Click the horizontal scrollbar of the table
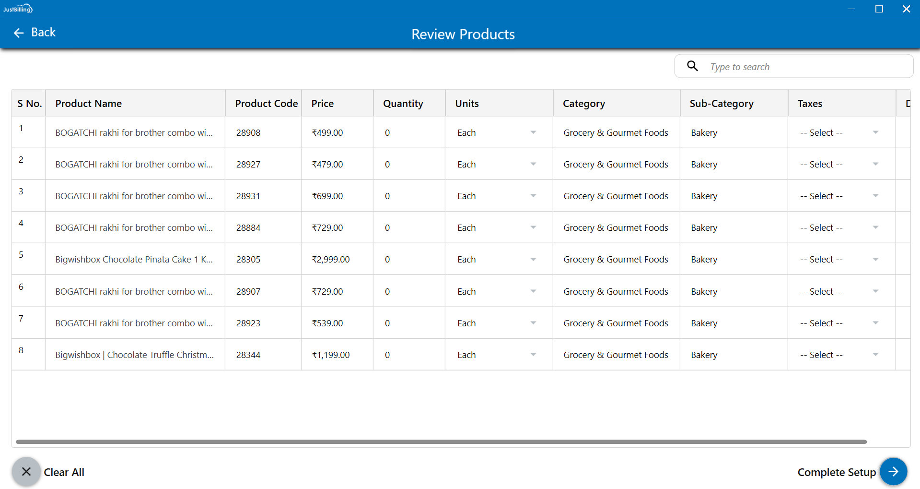 point(441,441)
